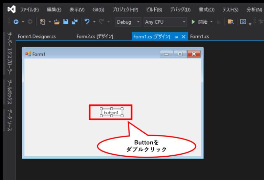264x180 pixels.
Task: Create a new project with the new item icon
Action: point(43,22)
